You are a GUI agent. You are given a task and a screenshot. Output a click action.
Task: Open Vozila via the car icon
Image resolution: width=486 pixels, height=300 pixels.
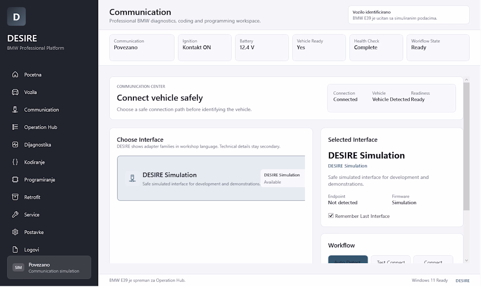[15, 92]
